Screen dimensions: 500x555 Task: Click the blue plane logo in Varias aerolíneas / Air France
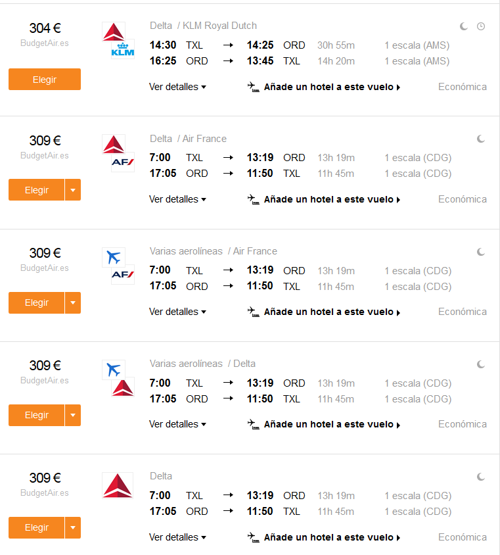(x=114, y=257)
